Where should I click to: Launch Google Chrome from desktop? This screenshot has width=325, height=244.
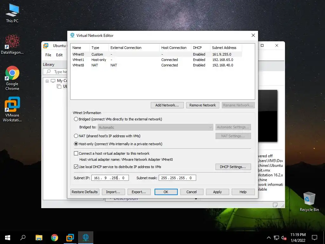tap(12, 78)
